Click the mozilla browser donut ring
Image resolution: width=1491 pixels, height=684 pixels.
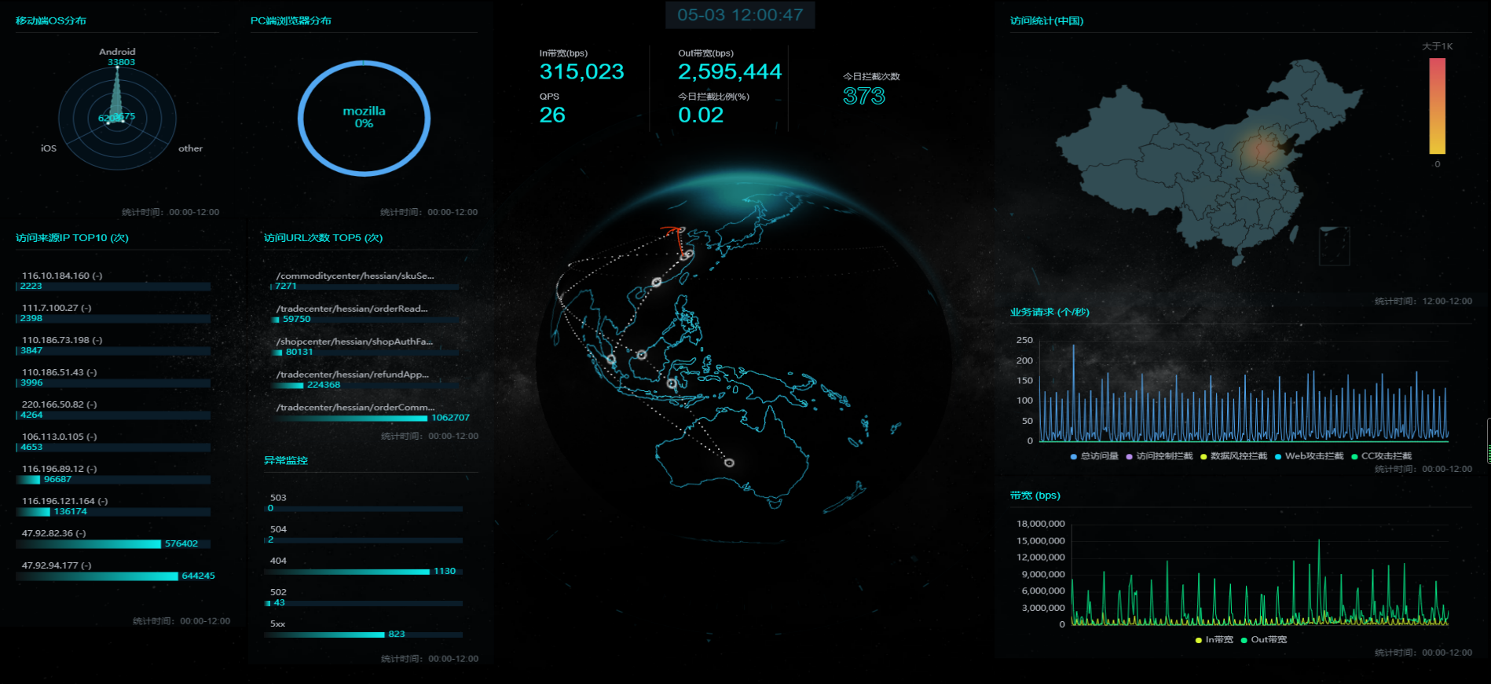point(364,63)
